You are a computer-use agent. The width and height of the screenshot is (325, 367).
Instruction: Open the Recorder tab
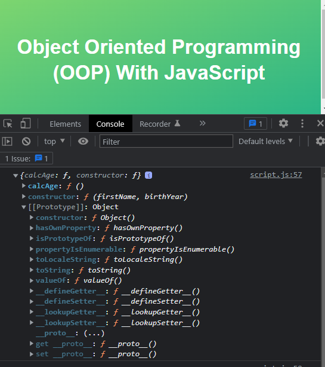point(160,124)
